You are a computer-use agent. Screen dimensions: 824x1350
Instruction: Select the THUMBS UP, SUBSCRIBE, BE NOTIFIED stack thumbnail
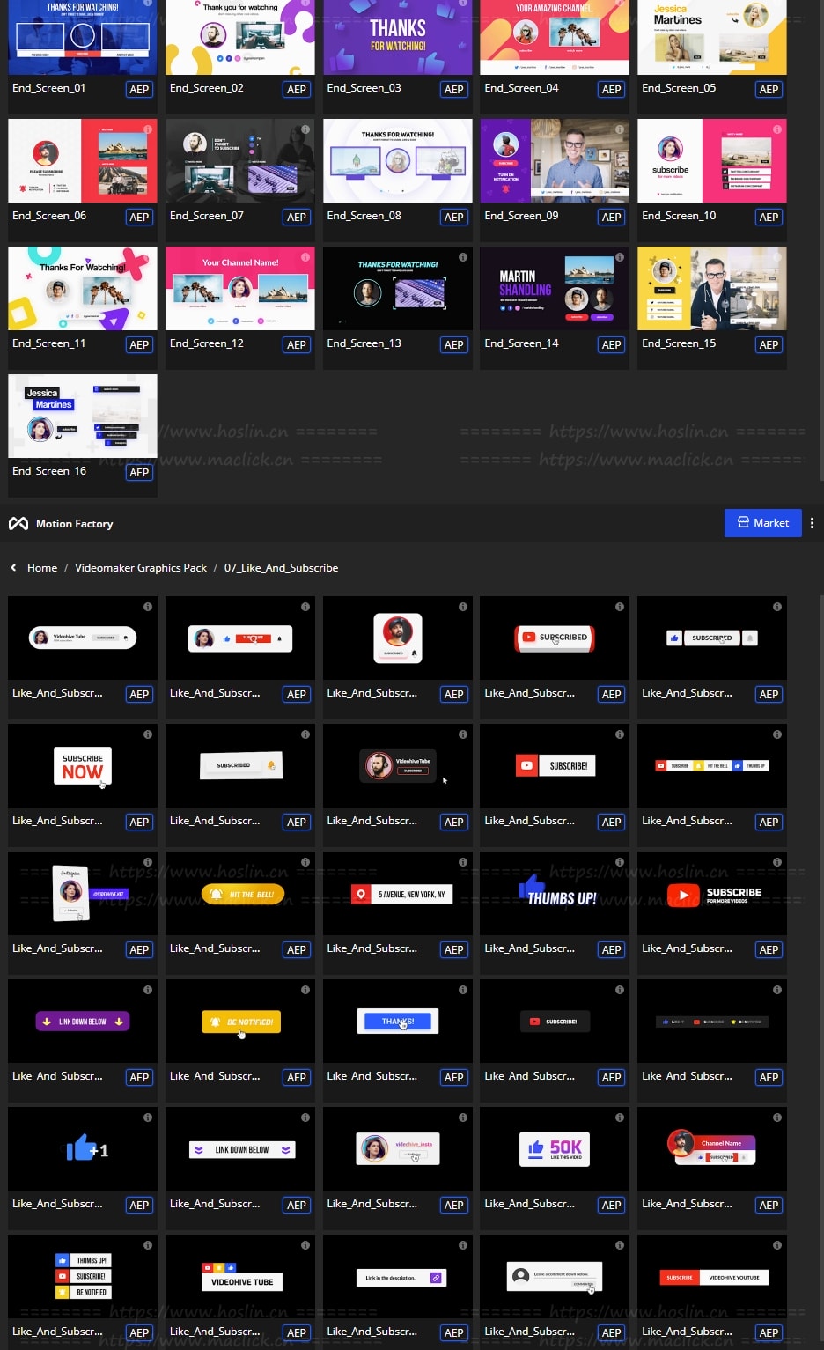pos(83,1276)
